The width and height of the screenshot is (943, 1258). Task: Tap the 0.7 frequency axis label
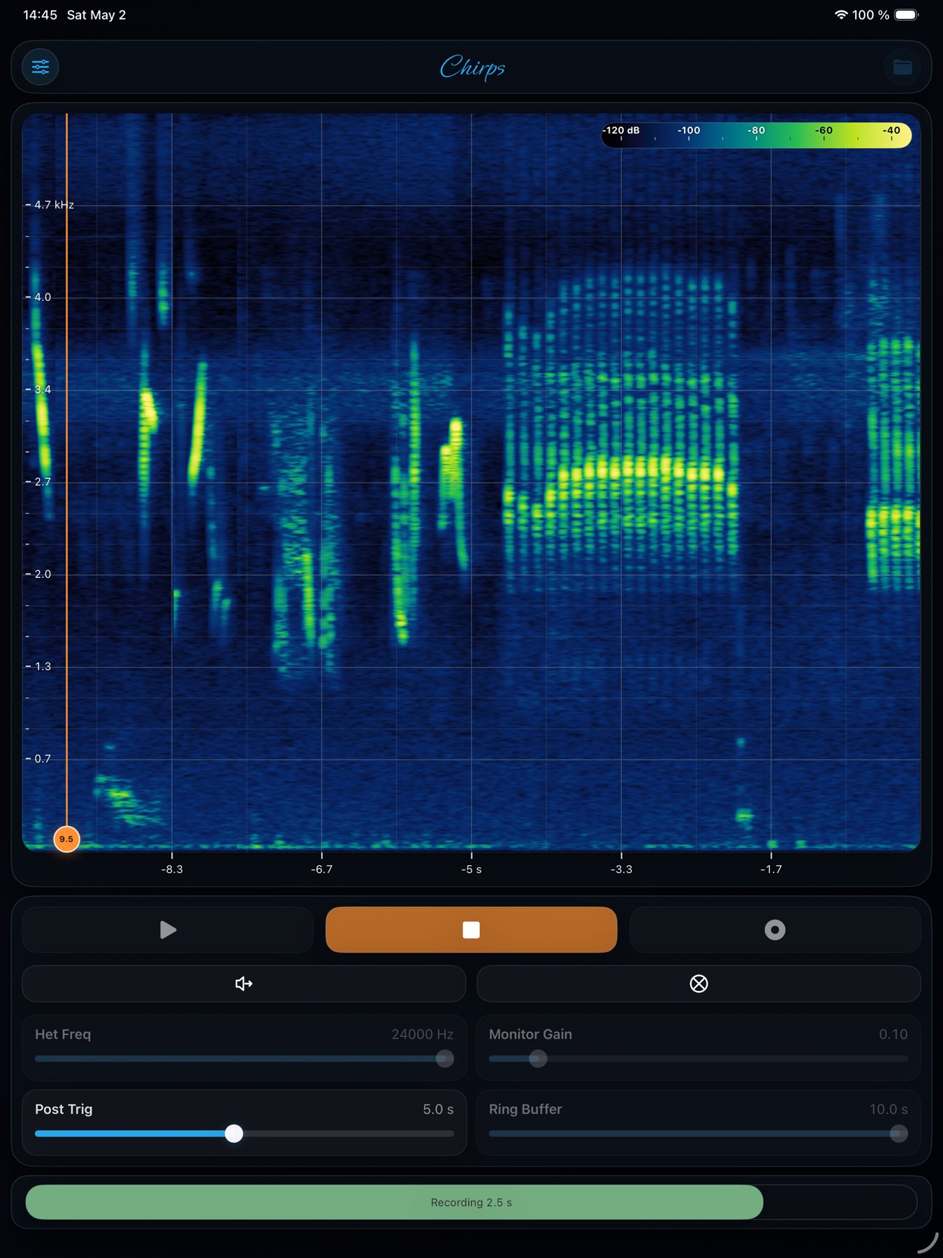coord(43,758)
